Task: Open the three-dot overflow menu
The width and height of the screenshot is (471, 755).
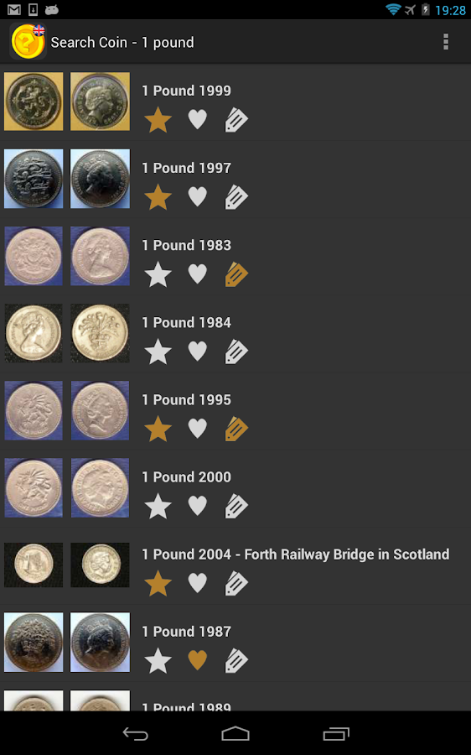Action: tap(446, 42)
